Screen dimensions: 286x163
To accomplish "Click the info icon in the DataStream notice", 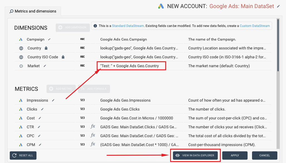I will pyautogui.click(x=95, y=26).
